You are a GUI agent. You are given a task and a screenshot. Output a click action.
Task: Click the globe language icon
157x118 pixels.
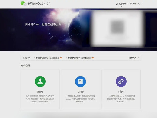coord(130,4)
